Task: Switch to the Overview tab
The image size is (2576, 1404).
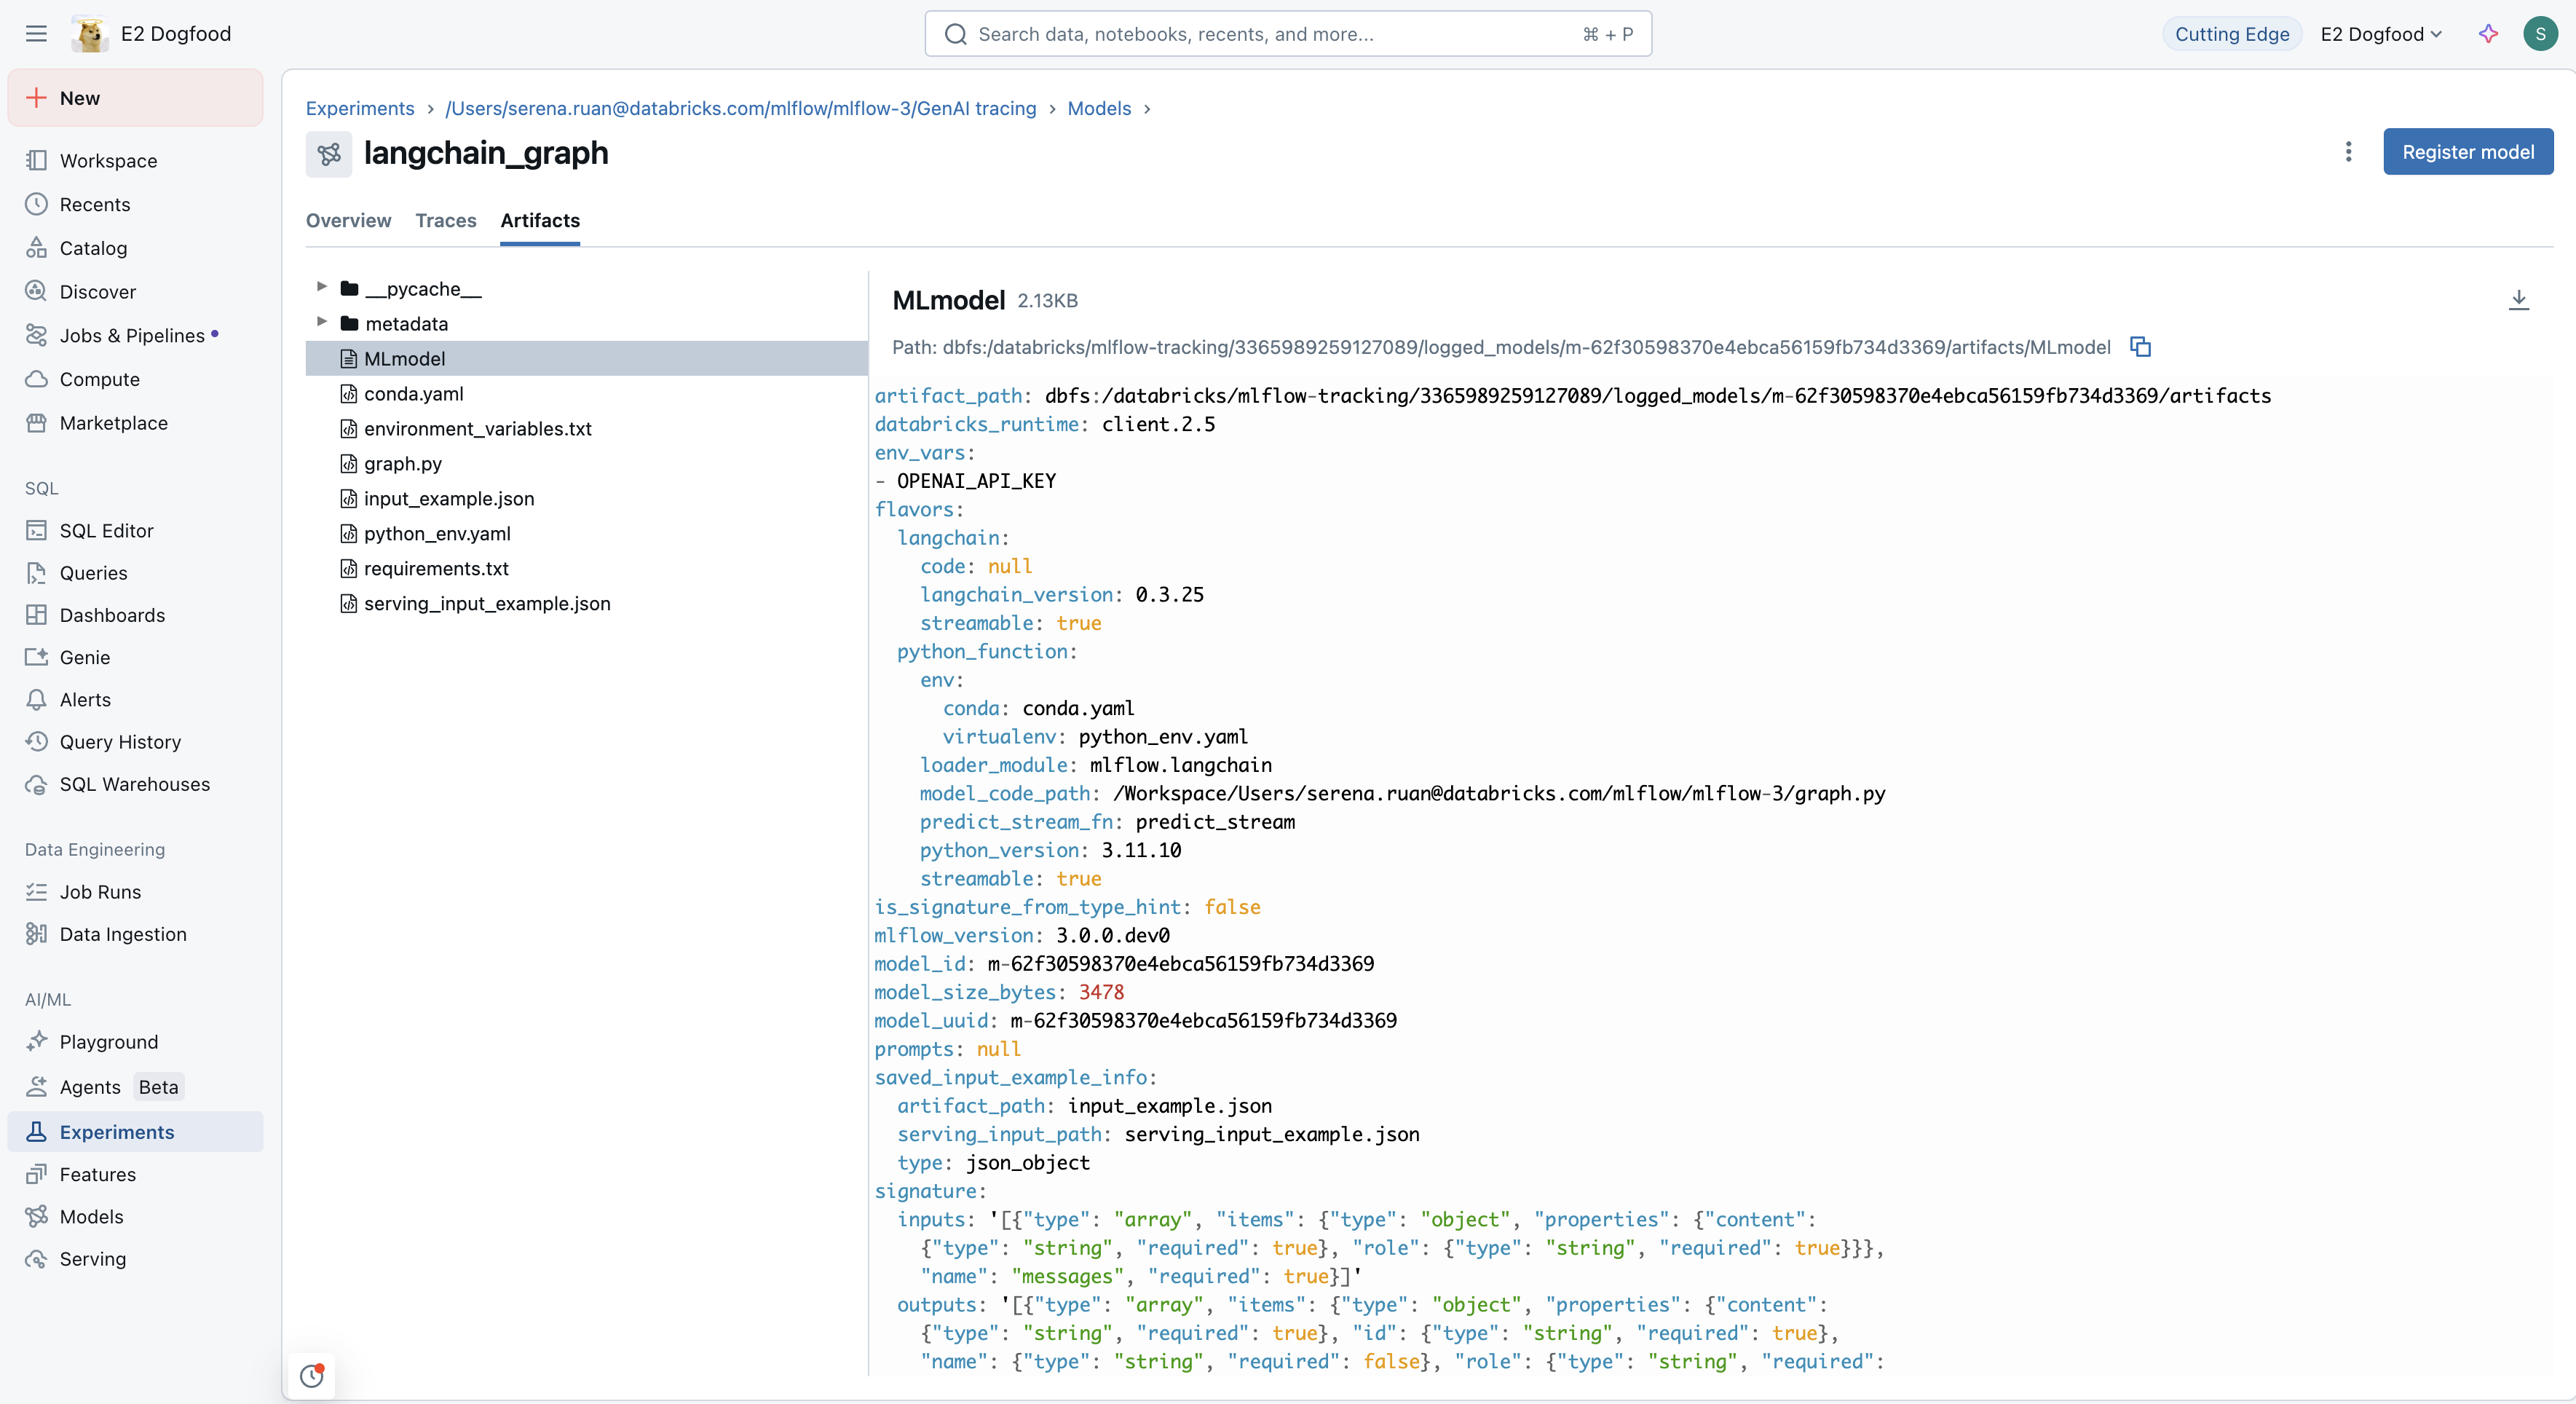Action: (348, 220)
